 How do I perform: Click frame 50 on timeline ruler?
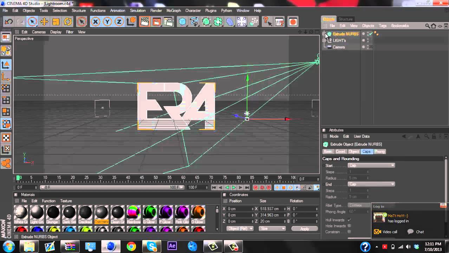coord(156,177)
